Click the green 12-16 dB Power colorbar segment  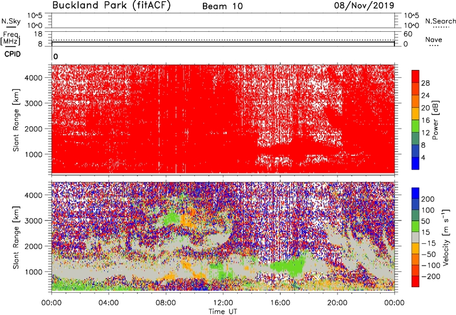[416, 126]
